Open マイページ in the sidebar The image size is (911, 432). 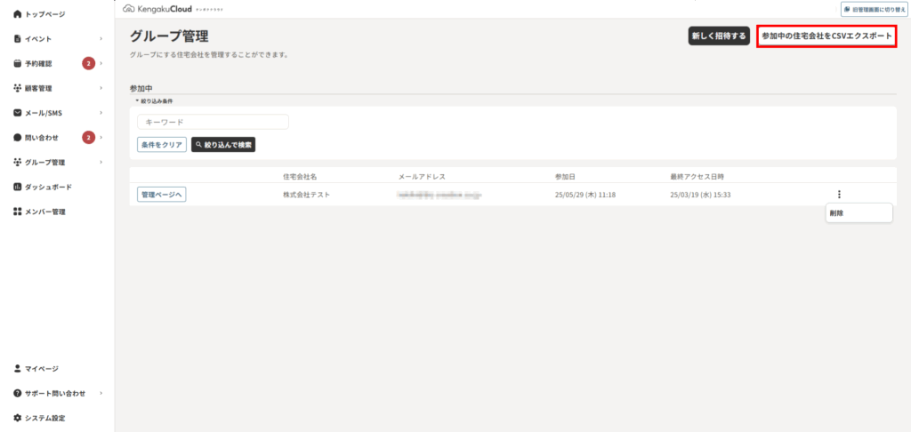click(41, 368)
